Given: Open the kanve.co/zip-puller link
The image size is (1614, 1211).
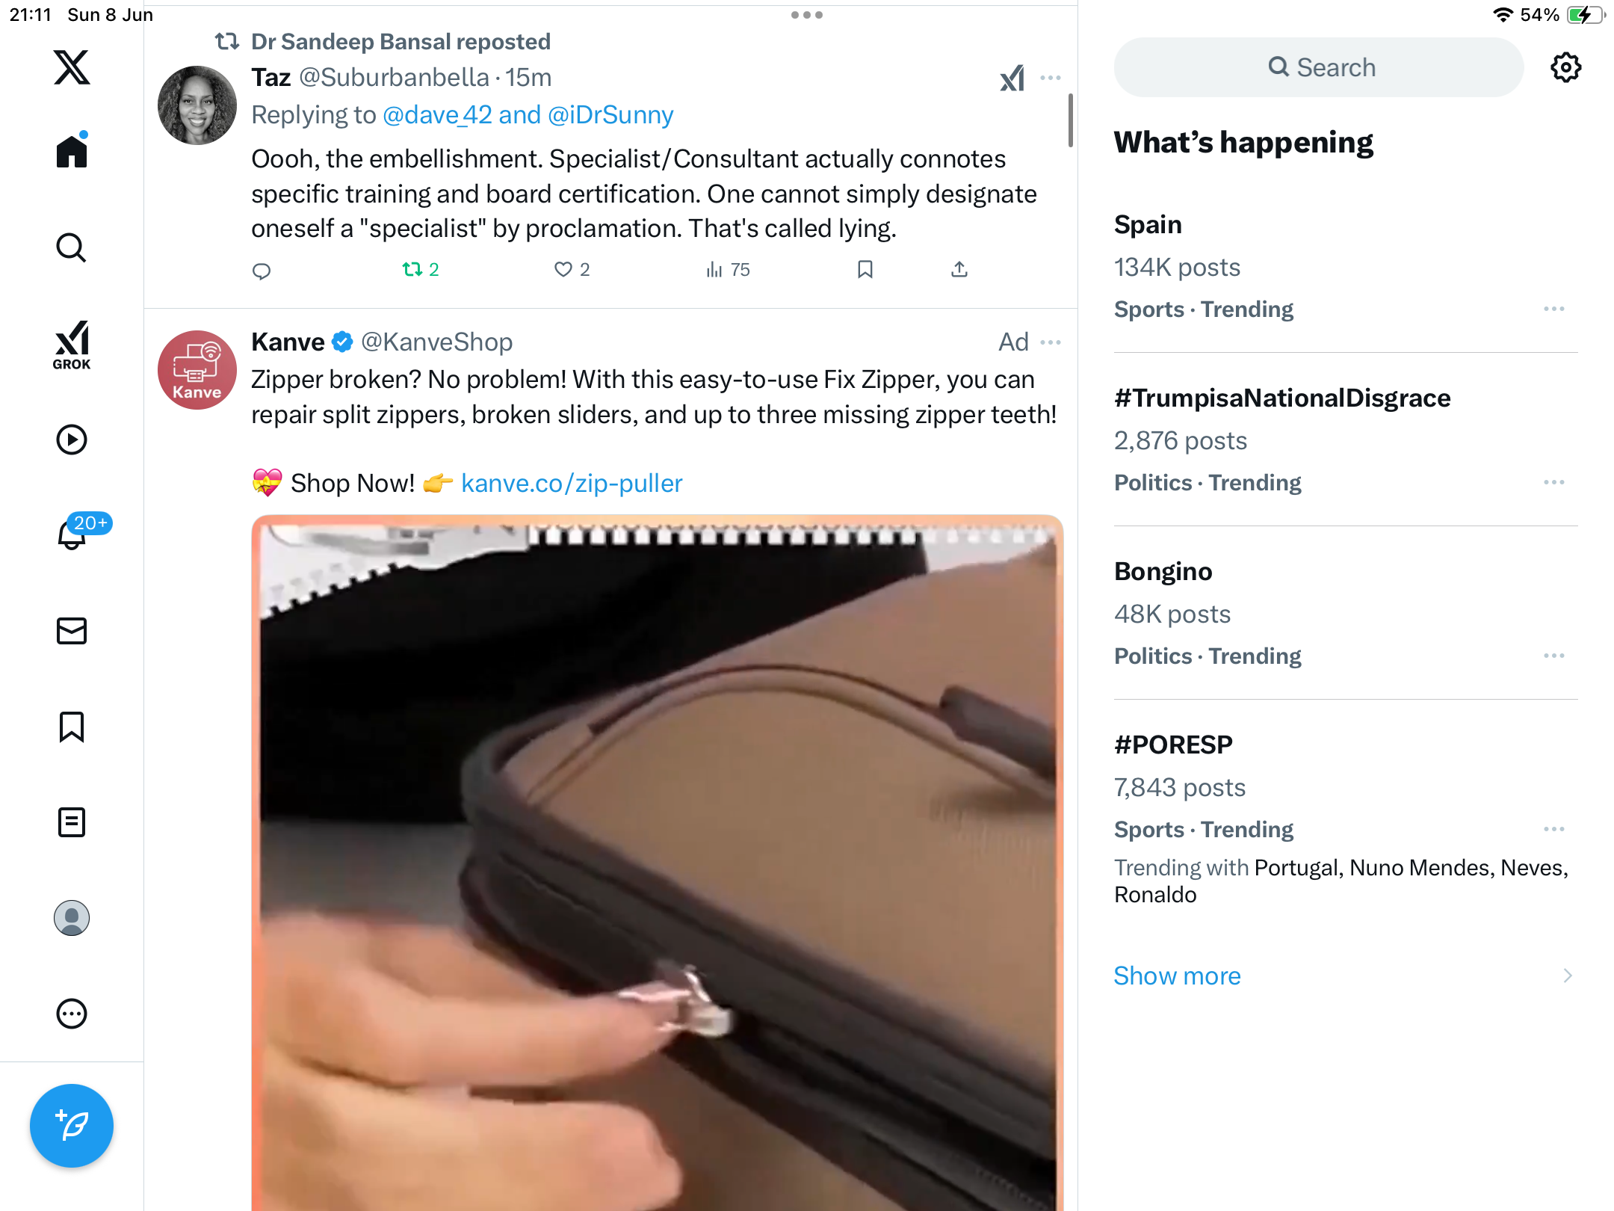Looking at the screenshot, I should tap(572, 483).
